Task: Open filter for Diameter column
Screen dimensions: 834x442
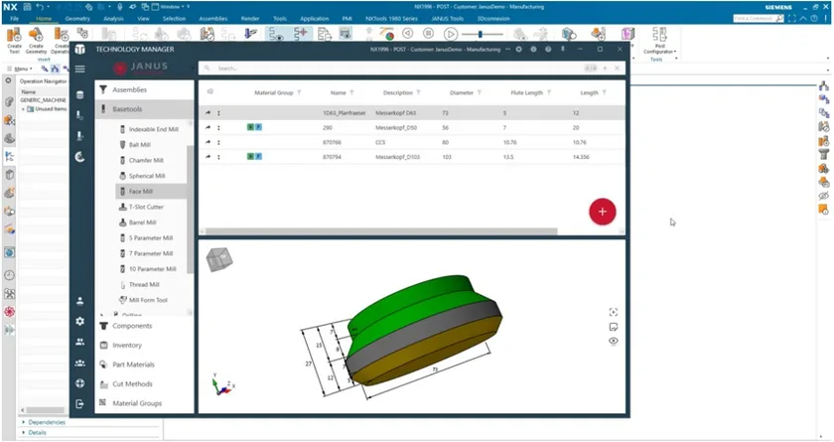Action: [480, 92]
